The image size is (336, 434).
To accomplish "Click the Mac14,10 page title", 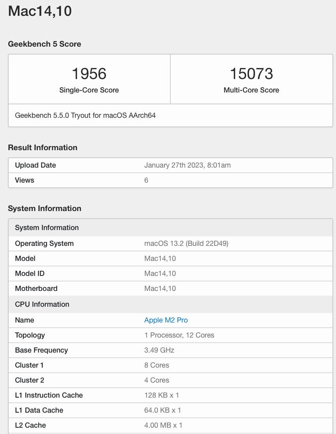I will click(40, 11).
